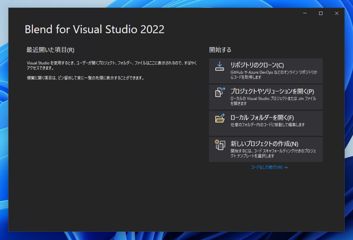353x240 pixels.
Task: Click the new project creation icon
Action: pos(220,145)
